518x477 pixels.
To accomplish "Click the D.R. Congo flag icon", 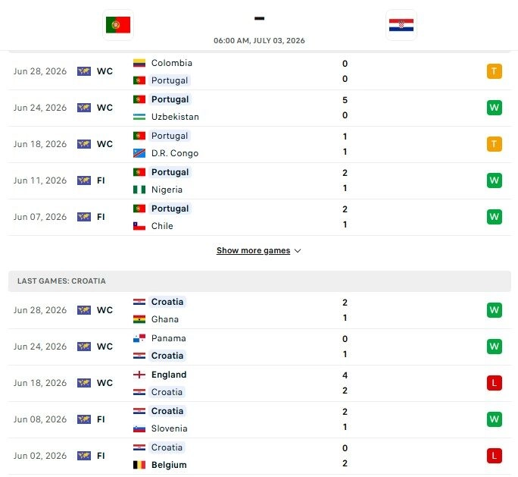I will [139, 153].
